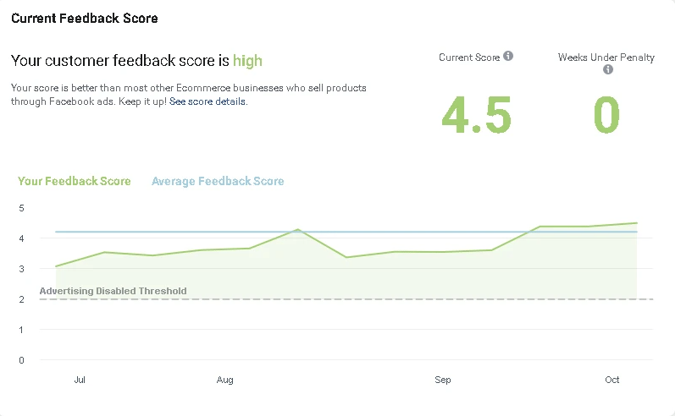
Task: Click the Advertising Disabled Threshold label
Action: pos(113,291)
